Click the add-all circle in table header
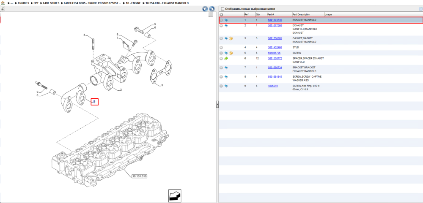The height and width of the screenshot is (203, 423). 221,14
